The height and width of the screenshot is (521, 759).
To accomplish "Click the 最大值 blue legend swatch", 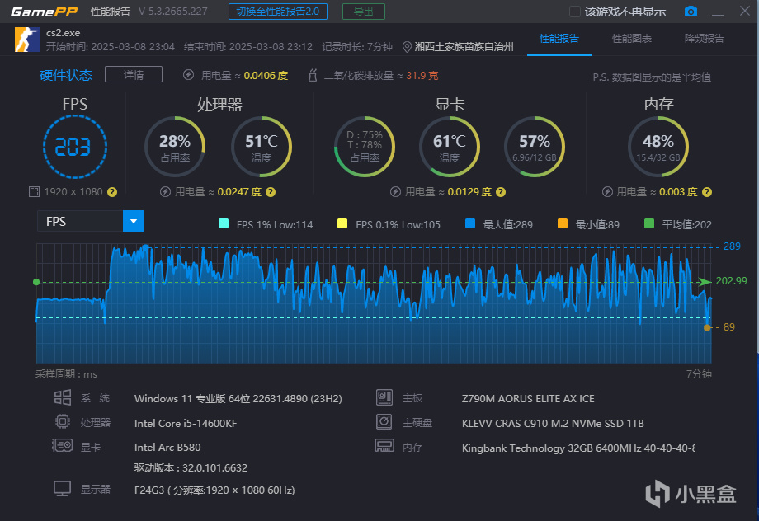I will point(470,223).
